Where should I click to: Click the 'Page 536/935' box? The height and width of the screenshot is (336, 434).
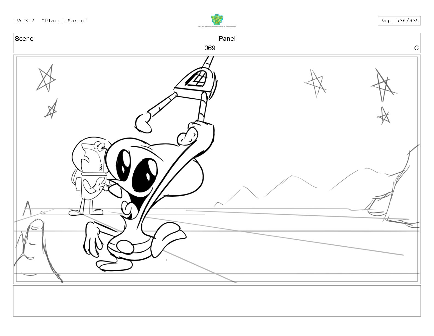[399, 21]
